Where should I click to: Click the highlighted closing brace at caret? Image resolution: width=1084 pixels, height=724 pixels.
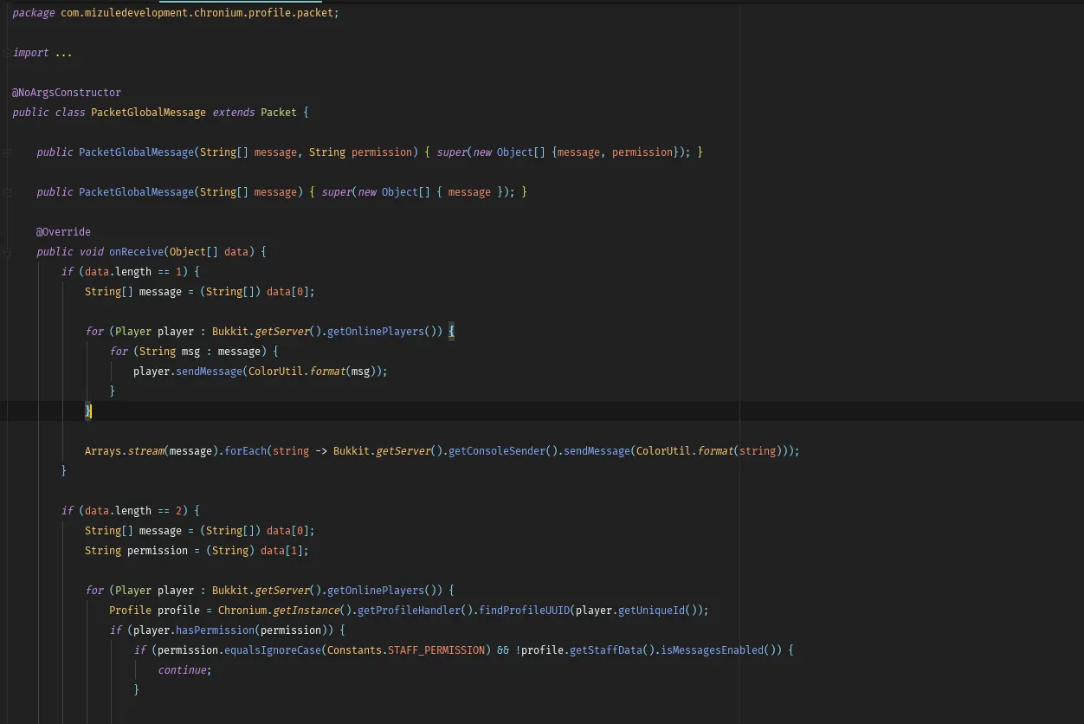click(x=88, y=411)
